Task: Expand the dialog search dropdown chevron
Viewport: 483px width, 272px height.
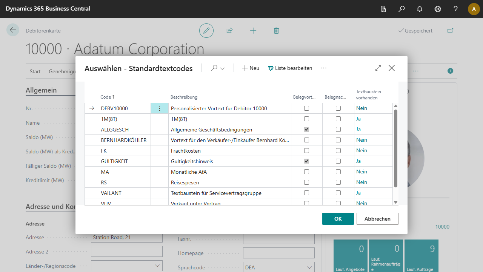Action: pos(223,68)
